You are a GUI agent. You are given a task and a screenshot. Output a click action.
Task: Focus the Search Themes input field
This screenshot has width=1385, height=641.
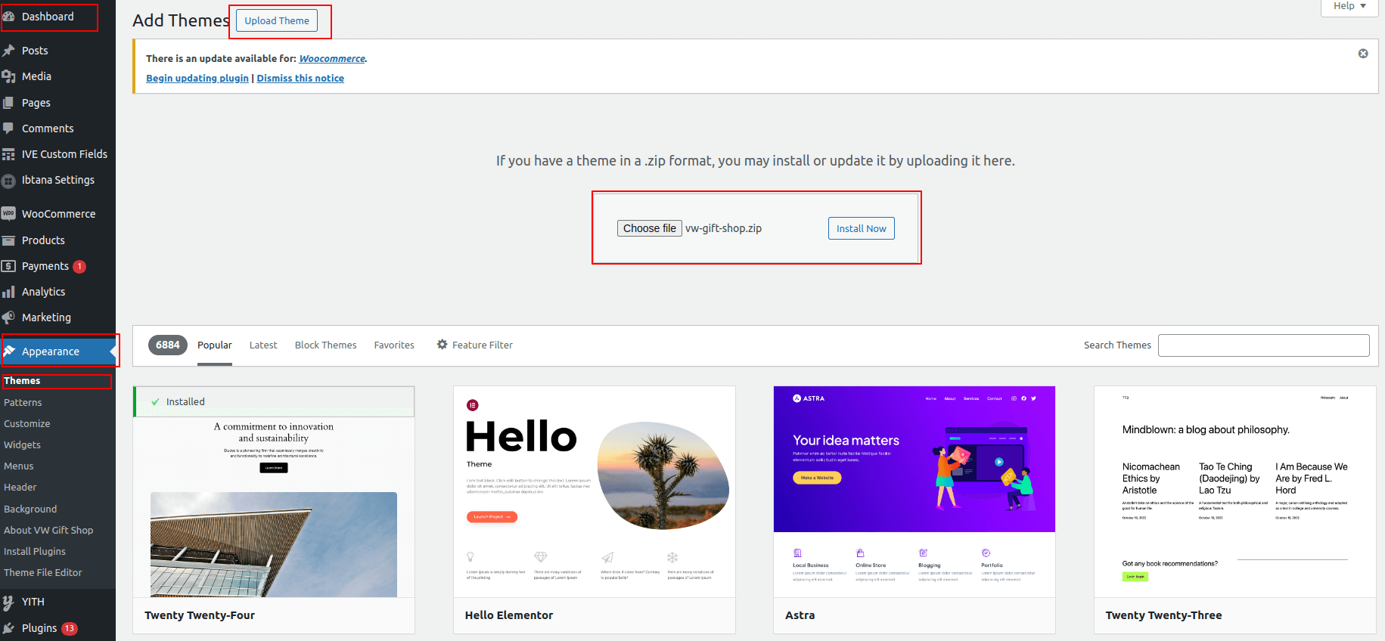click(x=1263, y=345)
